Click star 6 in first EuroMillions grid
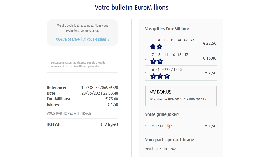This screenshot has width=263, height=157. 160,47
